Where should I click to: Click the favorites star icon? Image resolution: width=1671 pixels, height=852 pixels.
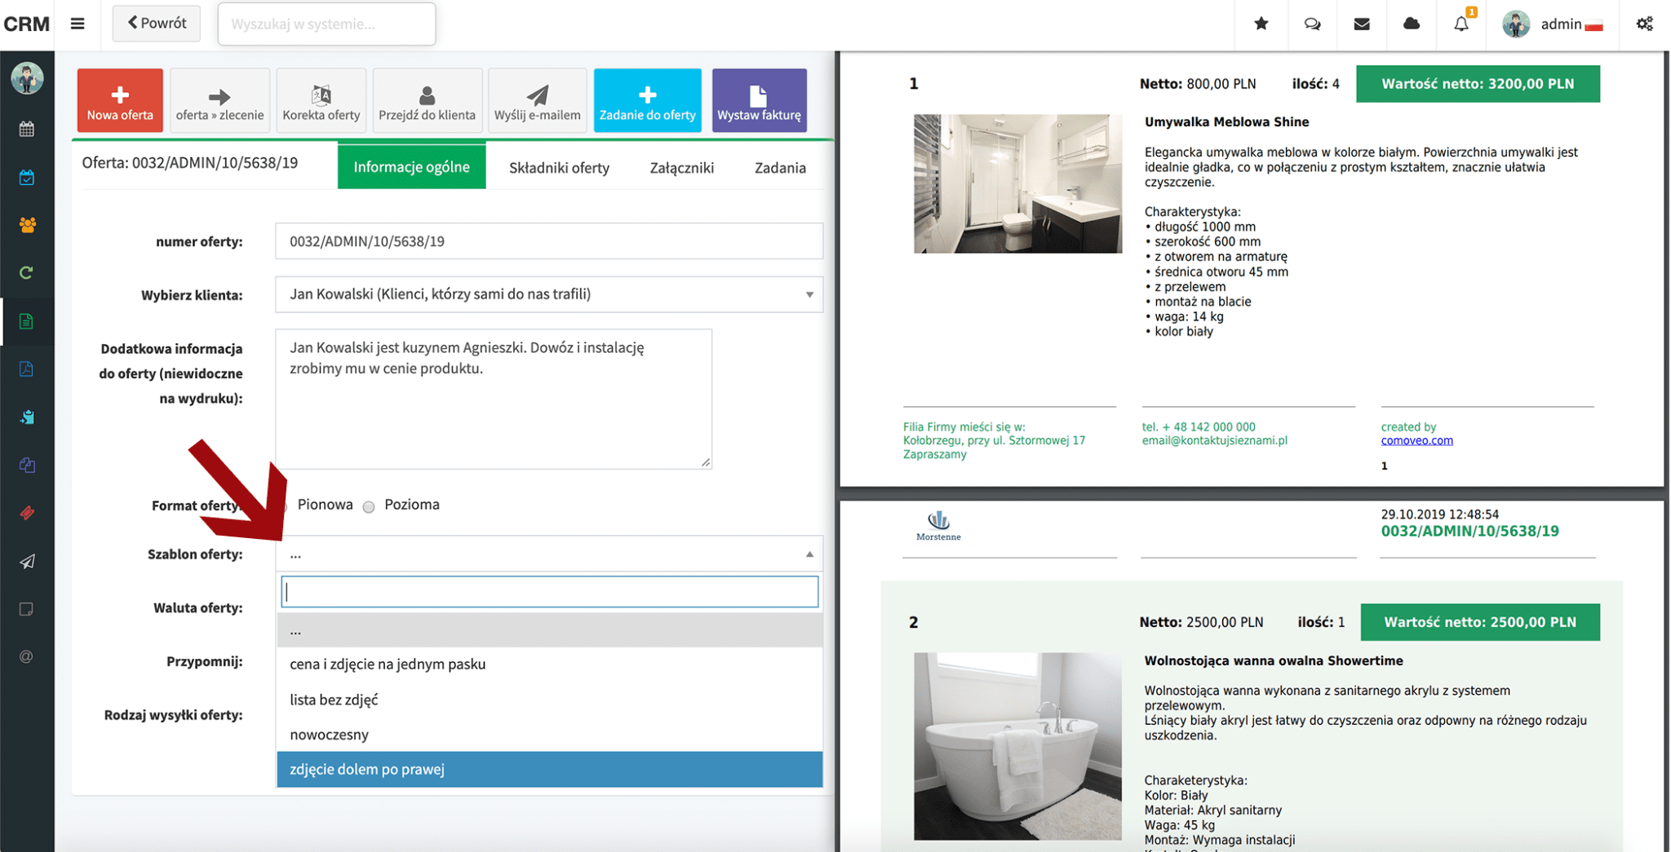click(x=1261, y=24)
